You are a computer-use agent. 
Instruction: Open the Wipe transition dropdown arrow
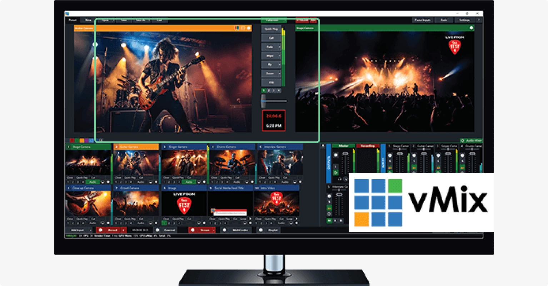[279, 56]
